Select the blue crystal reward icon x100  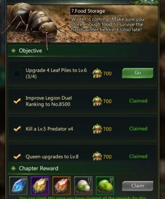click(18, 185)
